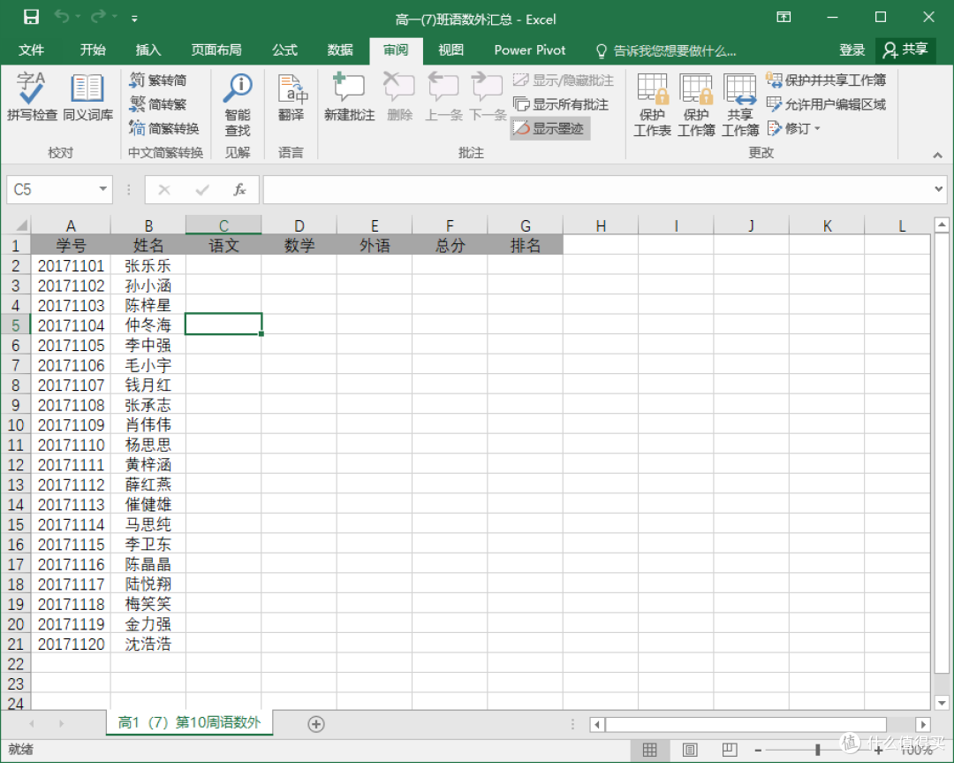Click the Insert Function fx icon
The image size is (954, 763).
pyautogui.click(x=239, y=189)
